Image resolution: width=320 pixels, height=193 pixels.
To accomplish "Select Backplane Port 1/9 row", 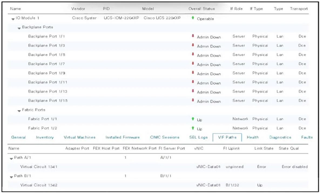I will (x=158, y=73).
